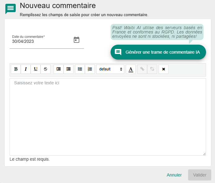Clear text formatting with the X icon
215x183 pixels.
coord(164,69)
